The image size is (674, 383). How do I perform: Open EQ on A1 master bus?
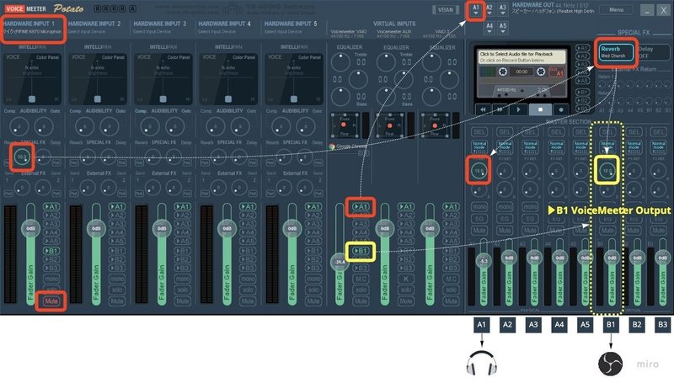tap(479, 219)
